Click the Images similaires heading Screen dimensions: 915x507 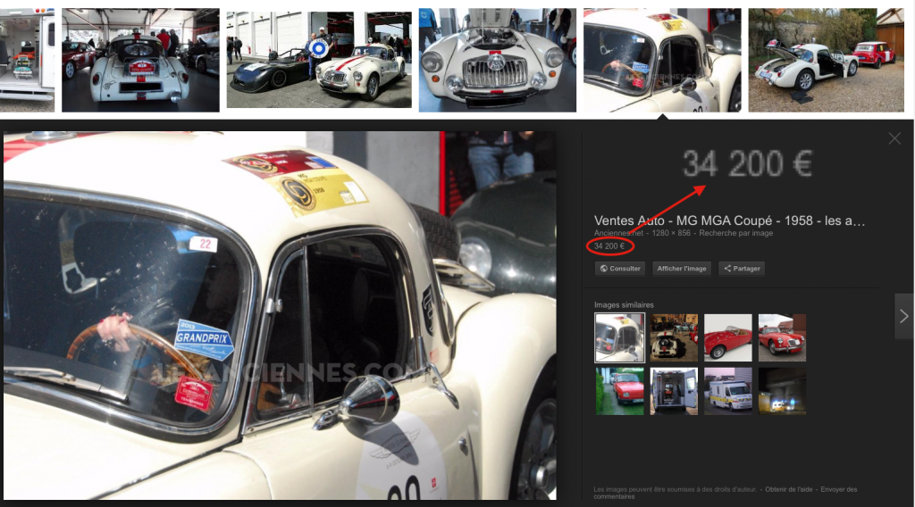[624, 304]
